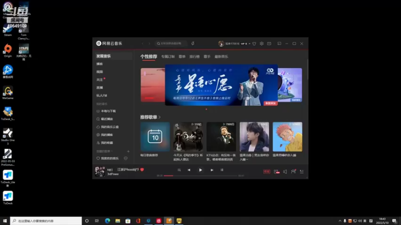
Task: Unlike current song with red heart
Action: tap(142, 169)
